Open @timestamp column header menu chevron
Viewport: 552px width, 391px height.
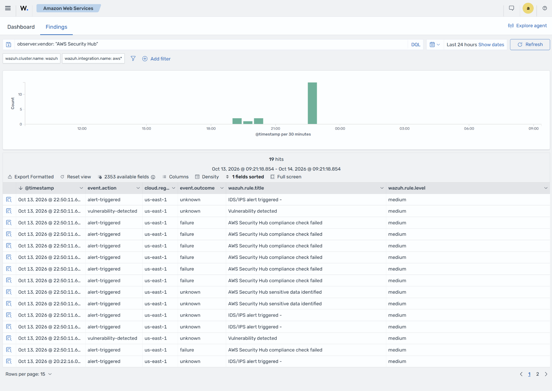coord(81,188)
